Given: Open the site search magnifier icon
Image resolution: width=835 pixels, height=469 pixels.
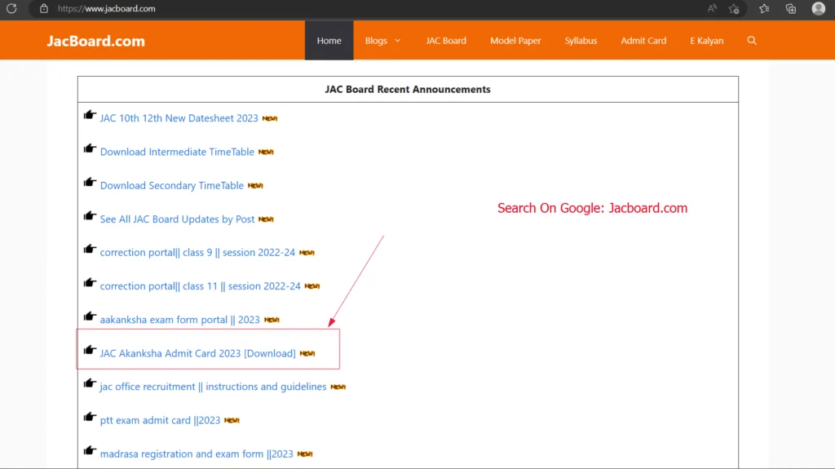Looking at the screenshot, I should (x=752, y=41).
